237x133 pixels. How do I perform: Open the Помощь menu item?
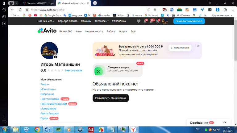pos(86,21)
